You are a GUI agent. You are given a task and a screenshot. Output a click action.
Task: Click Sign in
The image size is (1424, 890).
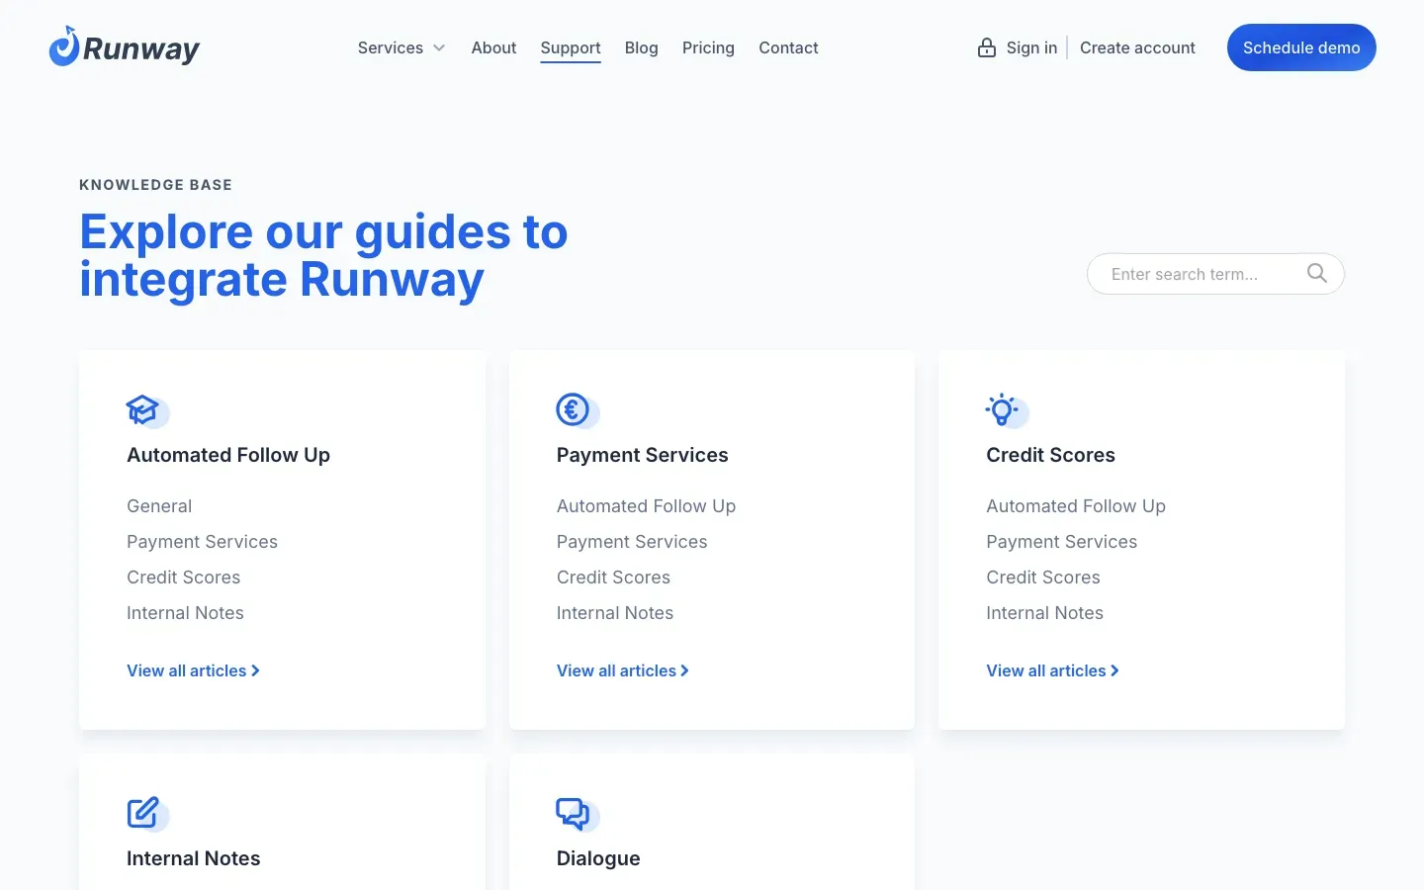click(x=1031, y=47)
